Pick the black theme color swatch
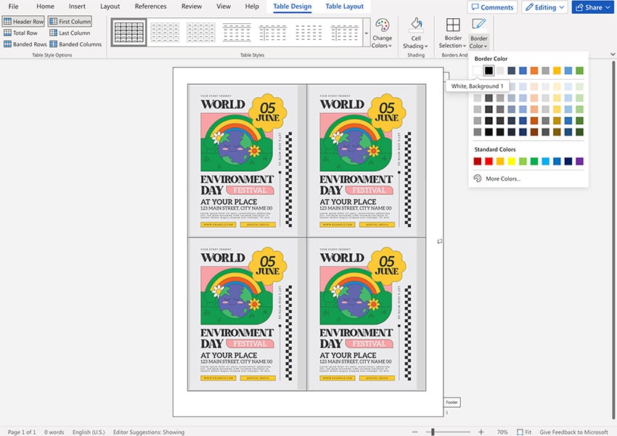The height and width of the screenshot is (436, 617). (489, 70)
